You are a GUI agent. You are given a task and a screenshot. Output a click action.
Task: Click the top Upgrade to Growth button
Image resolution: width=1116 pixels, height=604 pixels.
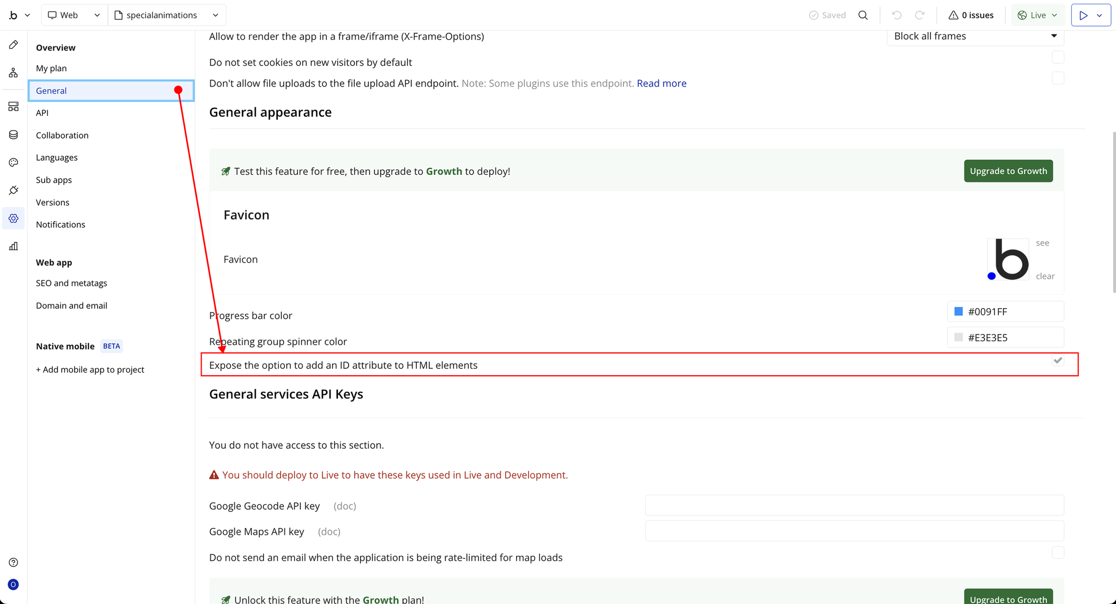pyautogui.click(x=1008, y=171)
